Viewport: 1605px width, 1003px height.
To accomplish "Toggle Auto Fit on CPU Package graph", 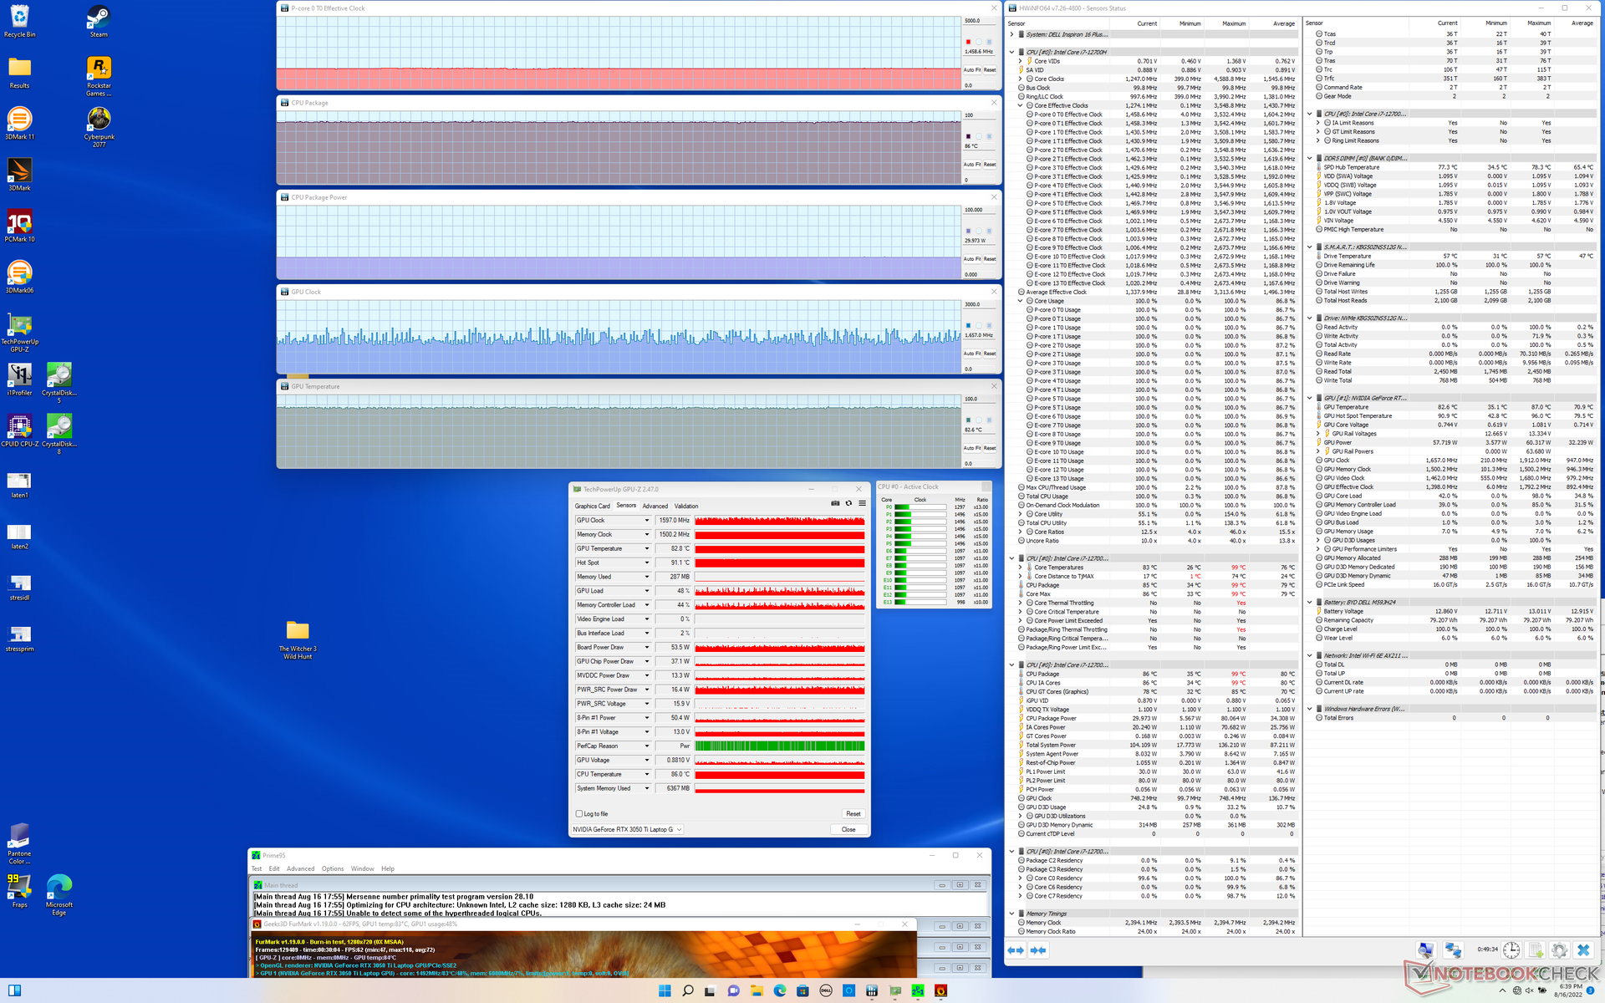I will (x=971, y=165).
